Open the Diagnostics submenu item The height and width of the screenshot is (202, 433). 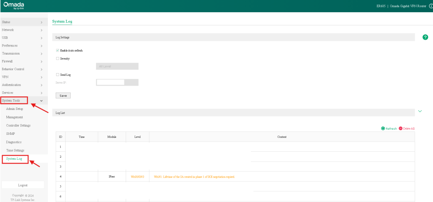[14, 142]
